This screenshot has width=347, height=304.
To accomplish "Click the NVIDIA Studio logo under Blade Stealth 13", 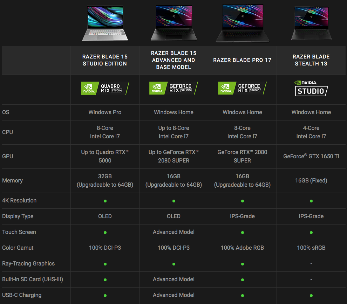I will coord(311,88).
